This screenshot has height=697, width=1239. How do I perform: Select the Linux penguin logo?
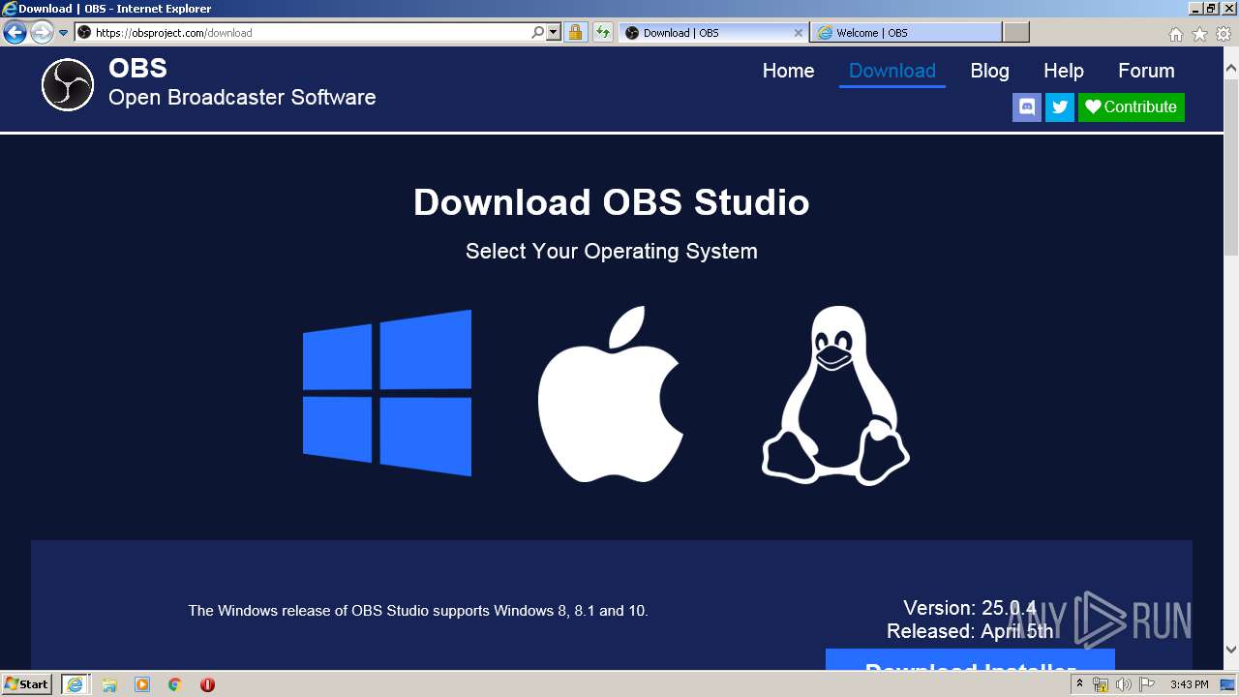(x=835, y=395)
